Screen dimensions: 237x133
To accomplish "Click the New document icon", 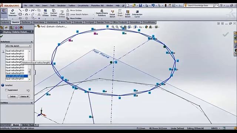I will tap(128, 6).
